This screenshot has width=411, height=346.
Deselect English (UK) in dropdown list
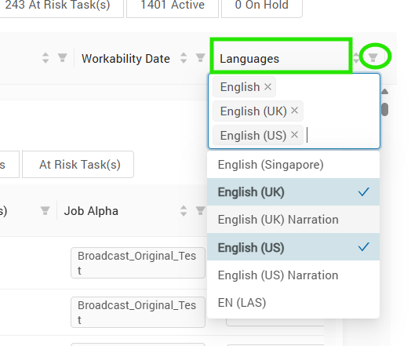(x=293, y=192)
